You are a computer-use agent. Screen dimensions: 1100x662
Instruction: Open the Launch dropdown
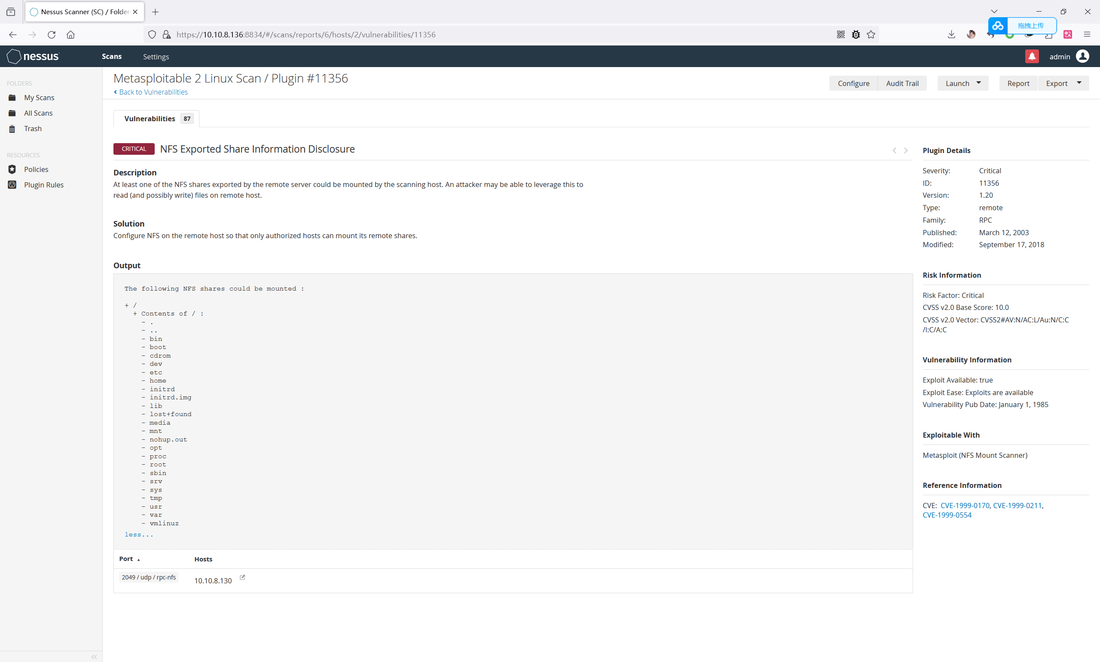pos(962,83)
